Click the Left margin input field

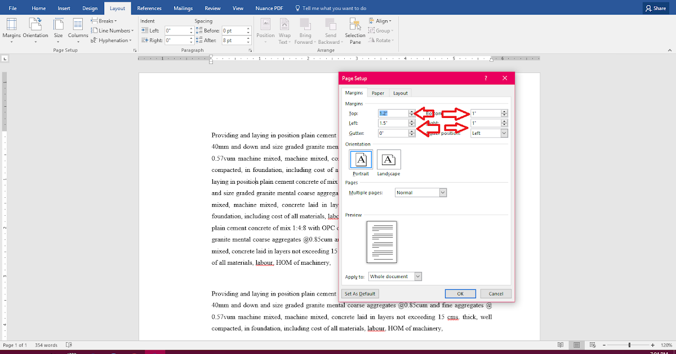tap(393, 123)
